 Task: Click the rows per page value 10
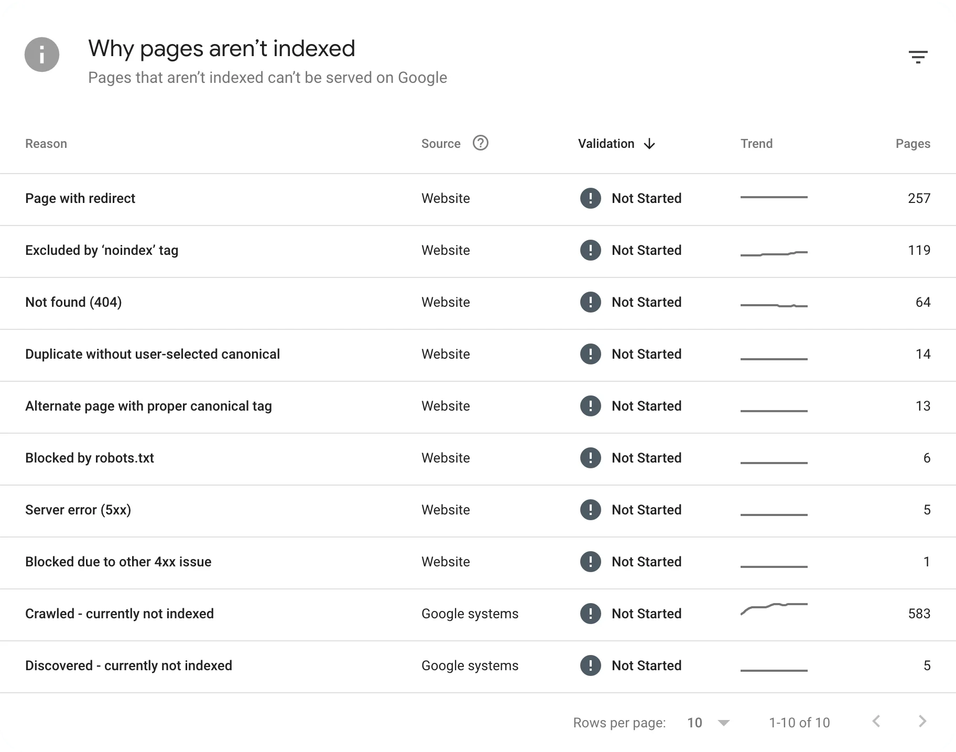click(694, 723)
